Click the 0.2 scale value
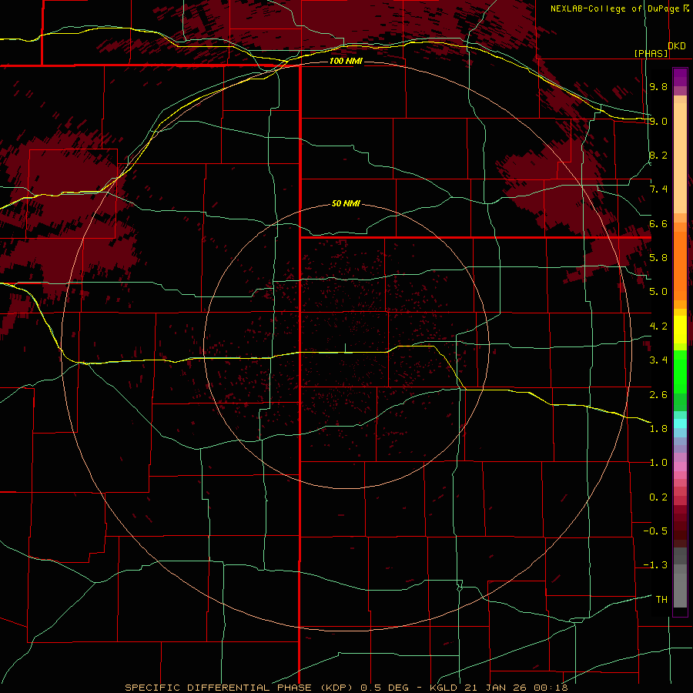The image size is (693, 693). (x=658, y=497)
